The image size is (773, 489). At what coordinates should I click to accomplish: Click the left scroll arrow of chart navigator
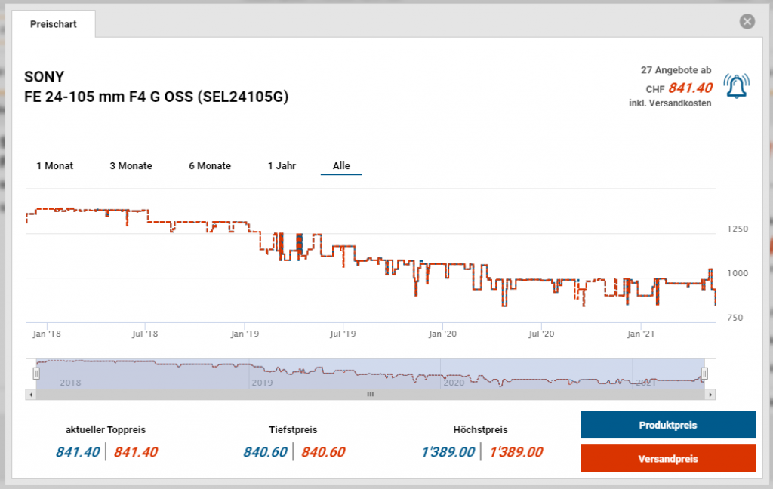point(31,394)
